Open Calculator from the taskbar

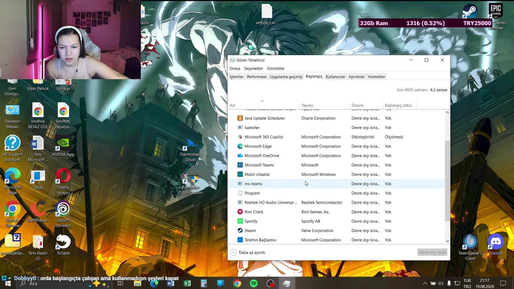(x=204, y=283)
